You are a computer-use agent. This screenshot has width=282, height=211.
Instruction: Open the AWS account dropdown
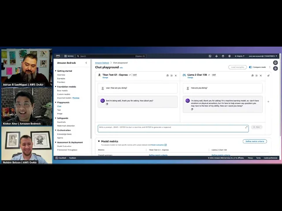[x=263, y=56]
